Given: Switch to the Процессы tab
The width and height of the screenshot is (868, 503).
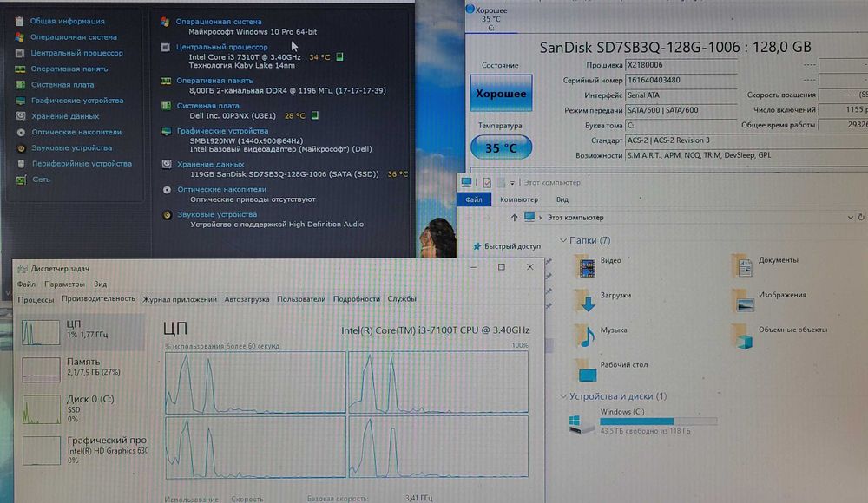Looking at the screenshot, I should [36, 299].
